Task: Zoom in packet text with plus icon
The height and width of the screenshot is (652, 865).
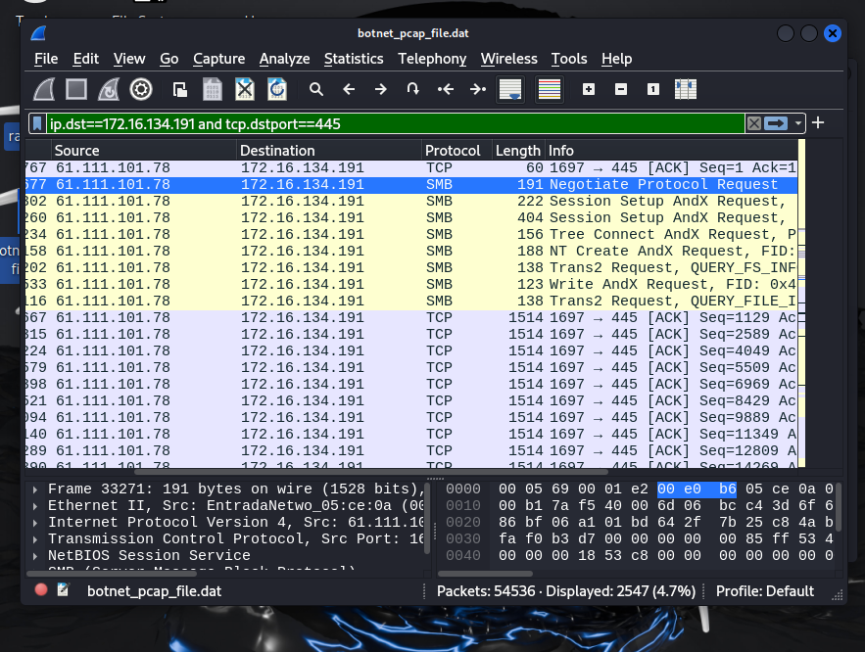Action: tap(589, 90)
